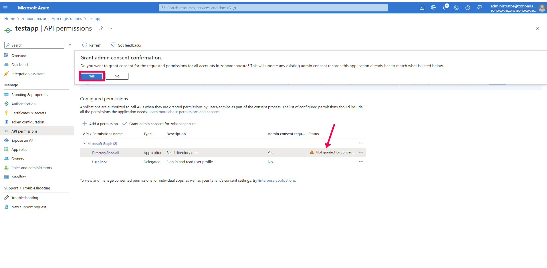This screenshot has width=547, height=268.
Task: Click the Admin consent required column header
Action: 286,134
